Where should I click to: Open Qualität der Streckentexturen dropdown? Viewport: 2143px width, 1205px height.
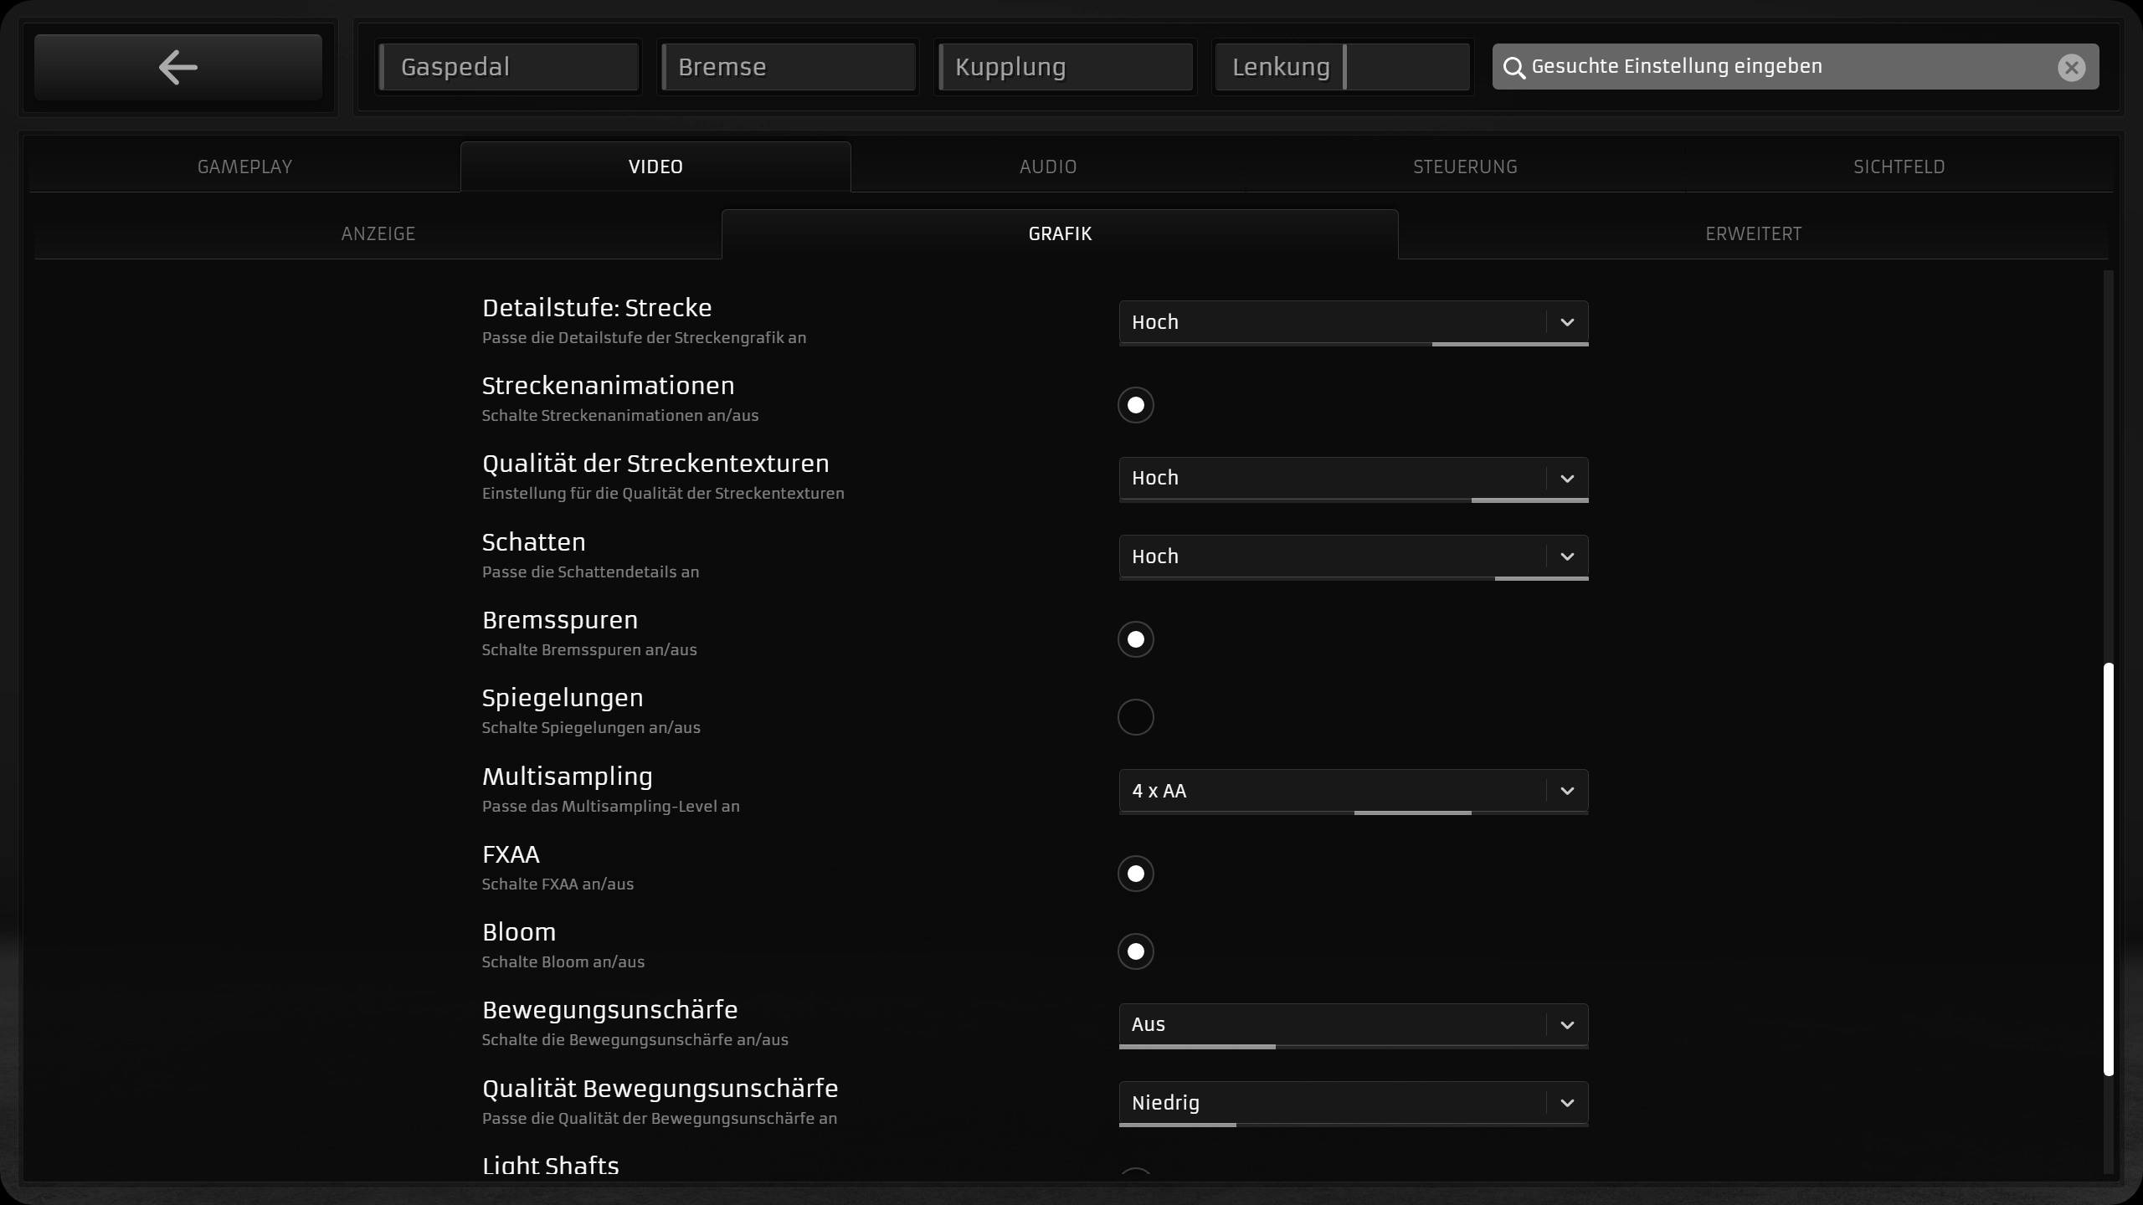1331,479
